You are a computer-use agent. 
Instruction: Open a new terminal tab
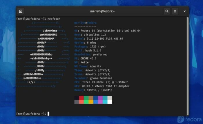tap(21, 11)
